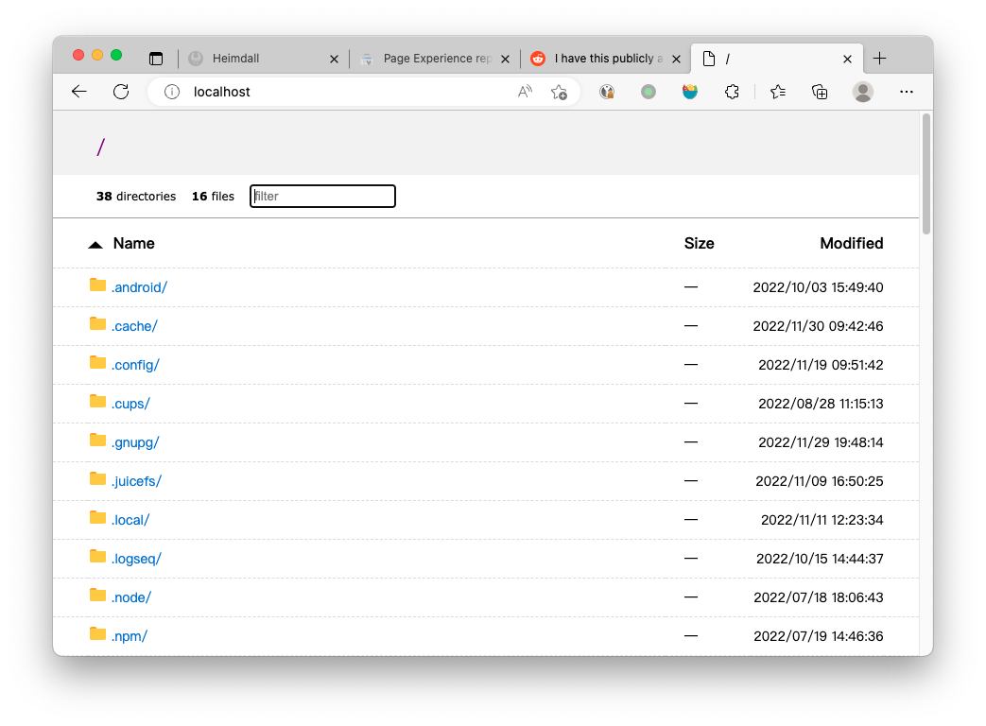Screen dimensions: 986x726
Task: Click the date 2022/07/19 14:46:36
Action: click(x=818, y=636)
